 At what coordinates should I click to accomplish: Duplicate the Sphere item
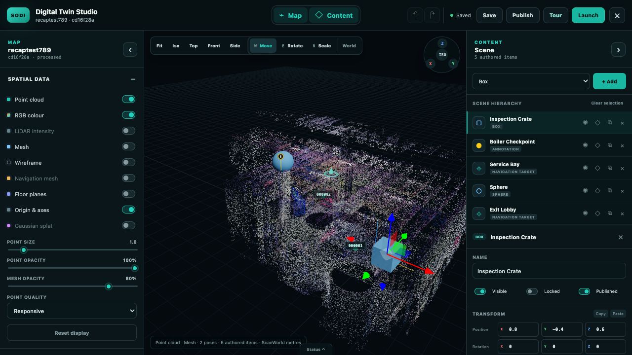click(x=610, y=191)
